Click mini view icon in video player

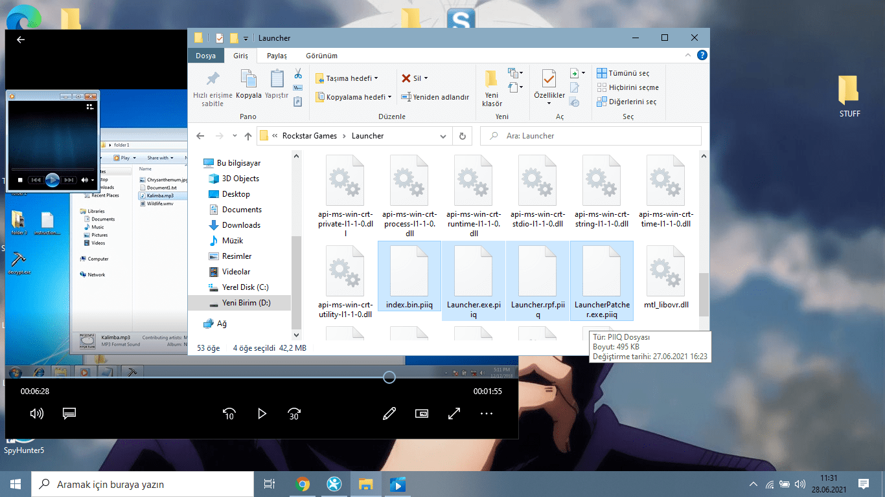422,414
